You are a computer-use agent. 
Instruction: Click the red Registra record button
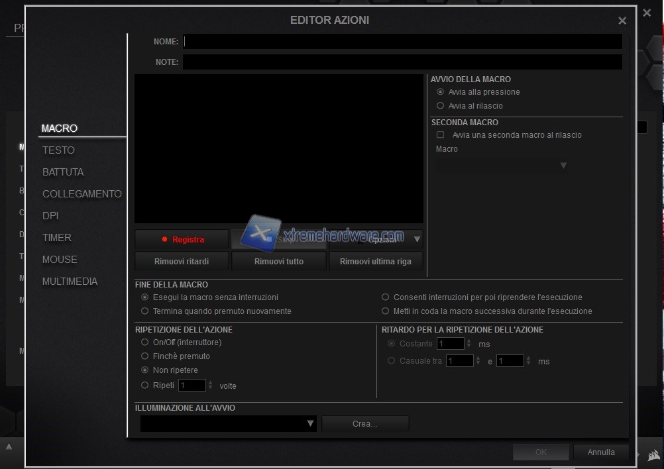pos(182,239)
